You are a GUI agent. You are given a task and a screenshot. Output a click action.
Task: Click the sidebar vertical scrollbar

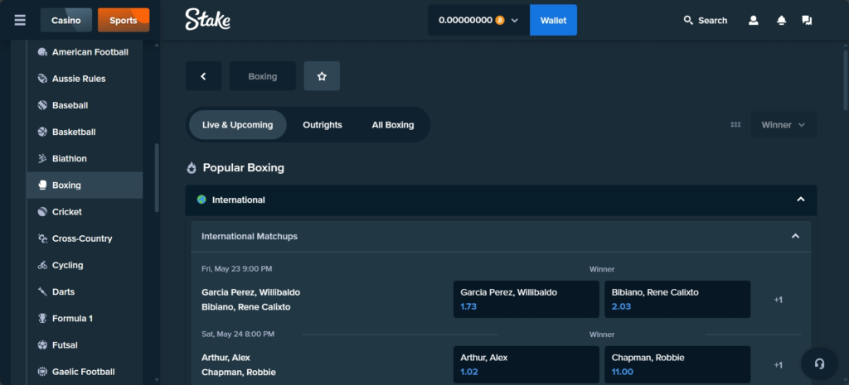click(x=157, y=177)
